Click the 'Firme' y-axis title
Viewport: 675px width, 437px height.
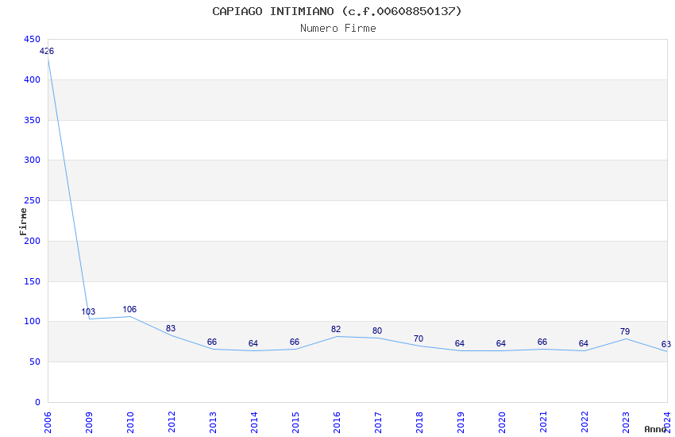click(x=23, y=222)
